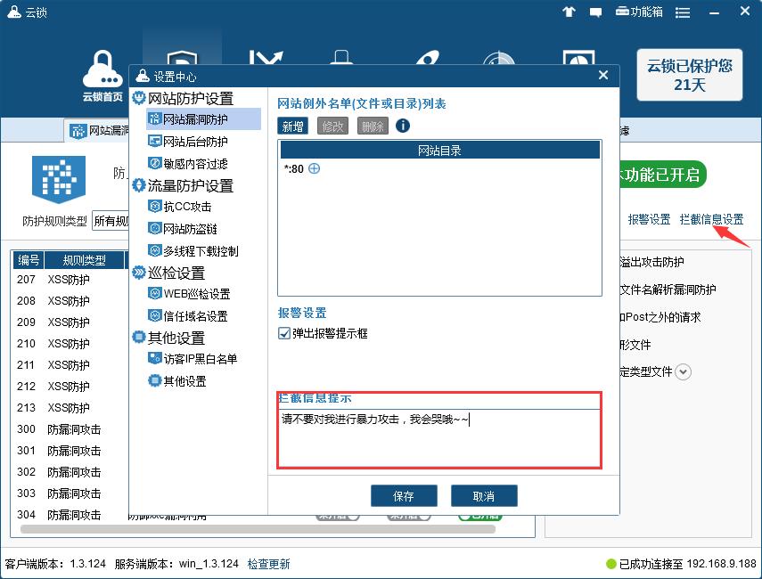
Task: Select 抗CC攻击 in settings tree
Action: pyautogui.click(x=180, y=207)
